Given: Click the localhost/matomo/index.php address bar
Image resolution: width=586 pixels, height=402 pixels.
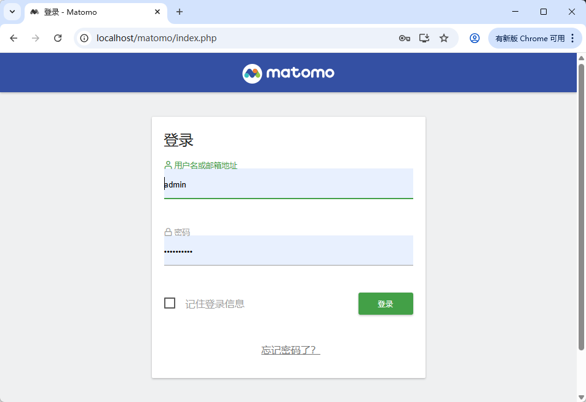Looking at the screenshot, I should coord(239,38).
